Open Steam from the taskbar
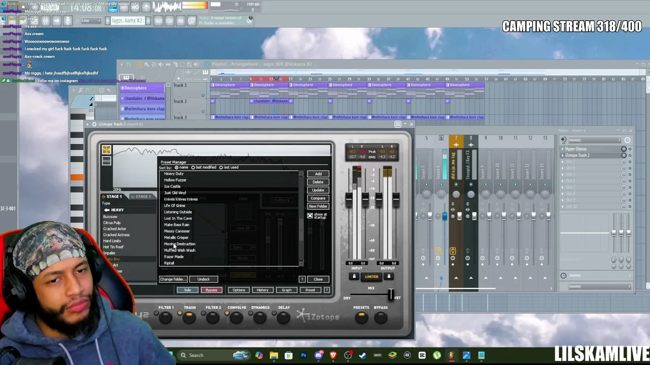Screen dimensions: 650x365 pos(363,355)
